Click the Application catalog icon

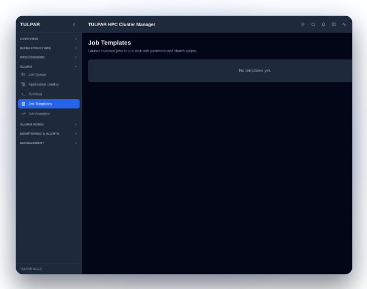coord(23,85)
